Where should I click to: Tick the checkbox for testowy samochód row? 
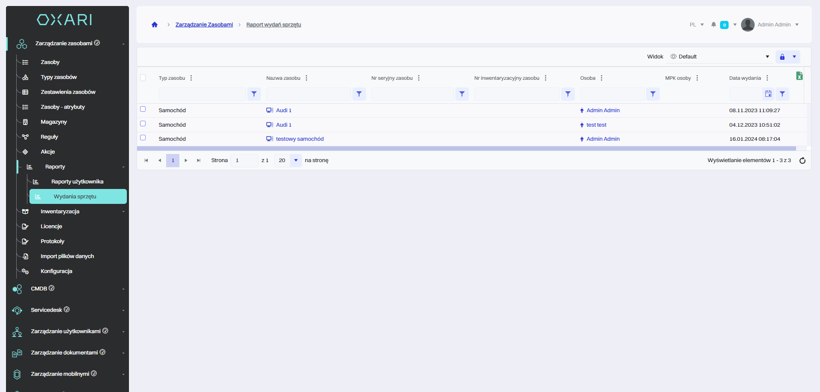coord(143,138)
